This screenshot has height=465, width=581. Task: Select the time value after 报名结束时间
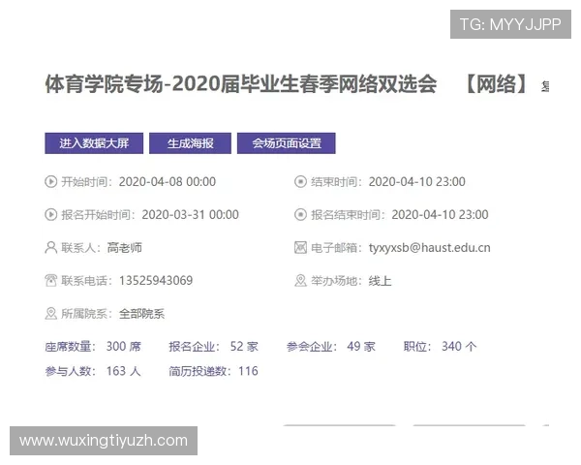(x=440, y=215)
